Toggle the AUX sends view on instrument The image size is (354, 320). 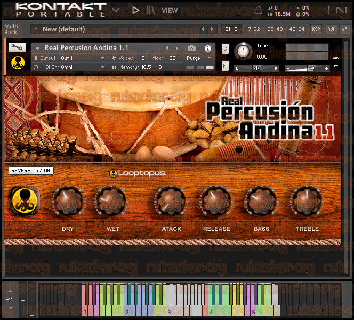pos(336,58)
